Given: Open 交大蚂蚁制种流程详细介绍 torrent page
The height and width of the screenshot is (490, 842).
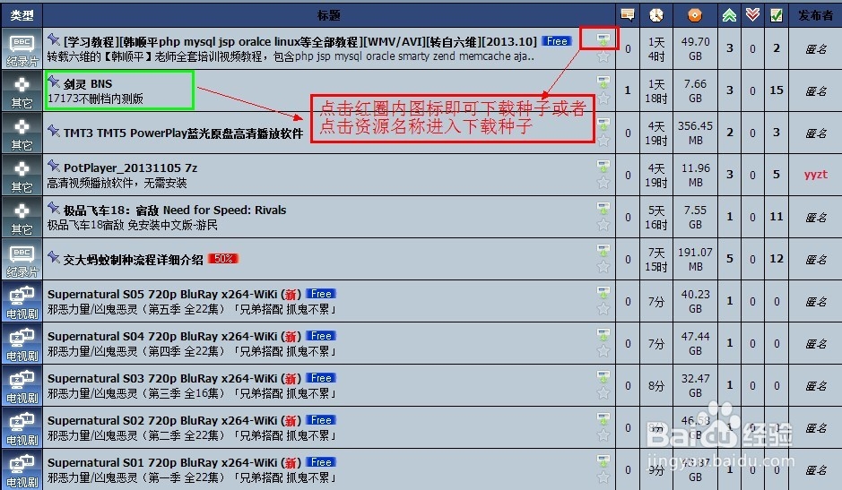Looking at the screenshot, I should (134, 260).
